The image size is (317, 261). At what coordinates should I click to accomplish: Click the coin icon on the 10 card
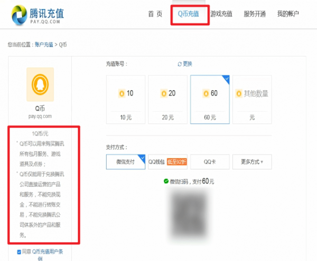tap(122, 93)
